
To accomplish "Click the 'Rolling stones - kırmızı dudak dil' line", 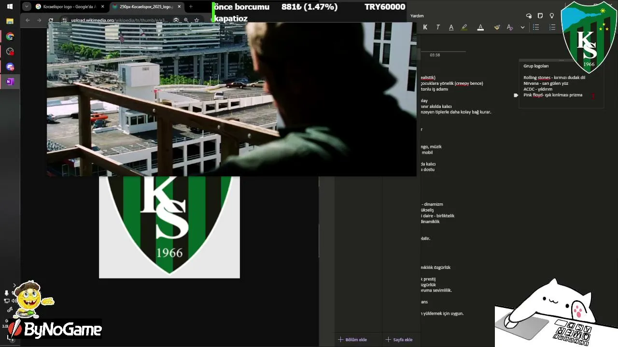I will tap(554, 78).
